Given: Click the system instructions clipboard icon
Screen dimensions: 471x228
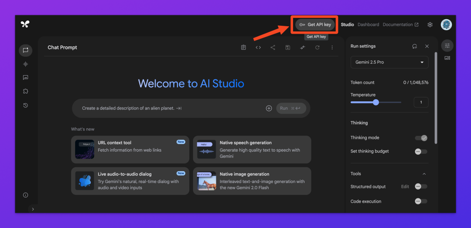Looking at the screenshot, I should pos(243,48).
